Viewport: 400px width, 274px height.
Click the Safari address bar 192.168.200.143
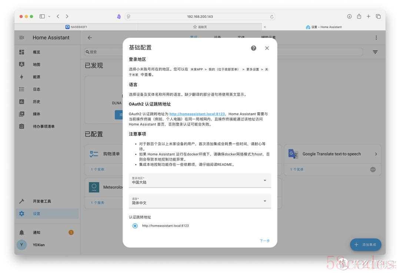200,17
